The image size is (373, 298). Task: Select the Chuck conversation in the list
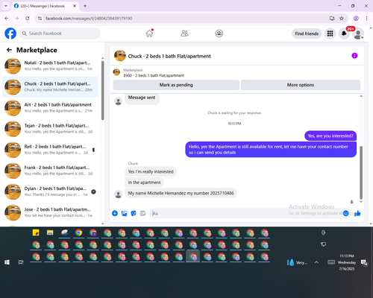click(x=51, y=86)
